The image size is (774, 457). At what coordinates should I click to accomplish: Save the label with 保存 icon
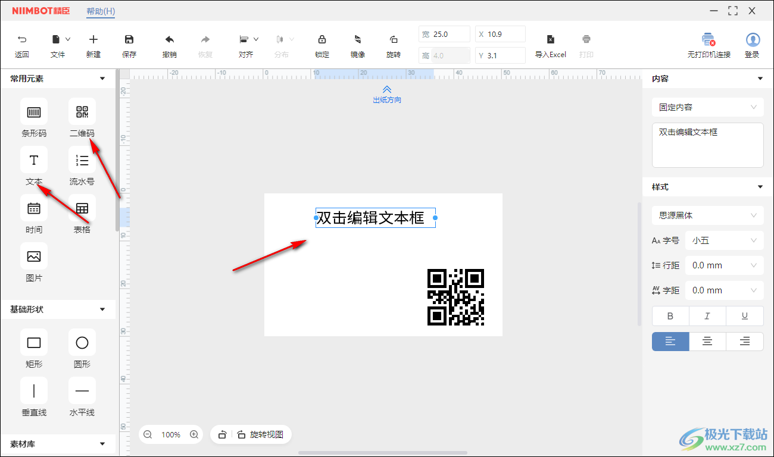(x=129, y=40)
